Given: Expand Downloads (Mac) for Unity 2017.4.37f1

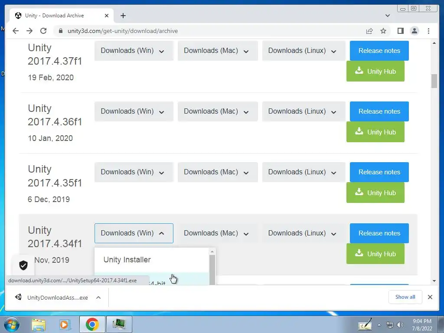Looking at the screenshot, I should pyautogui.click(x=218, y=51).
